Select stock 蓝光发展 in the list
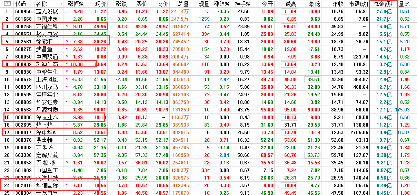The height and width of the screenshot is (195, 417). [47, 11]
